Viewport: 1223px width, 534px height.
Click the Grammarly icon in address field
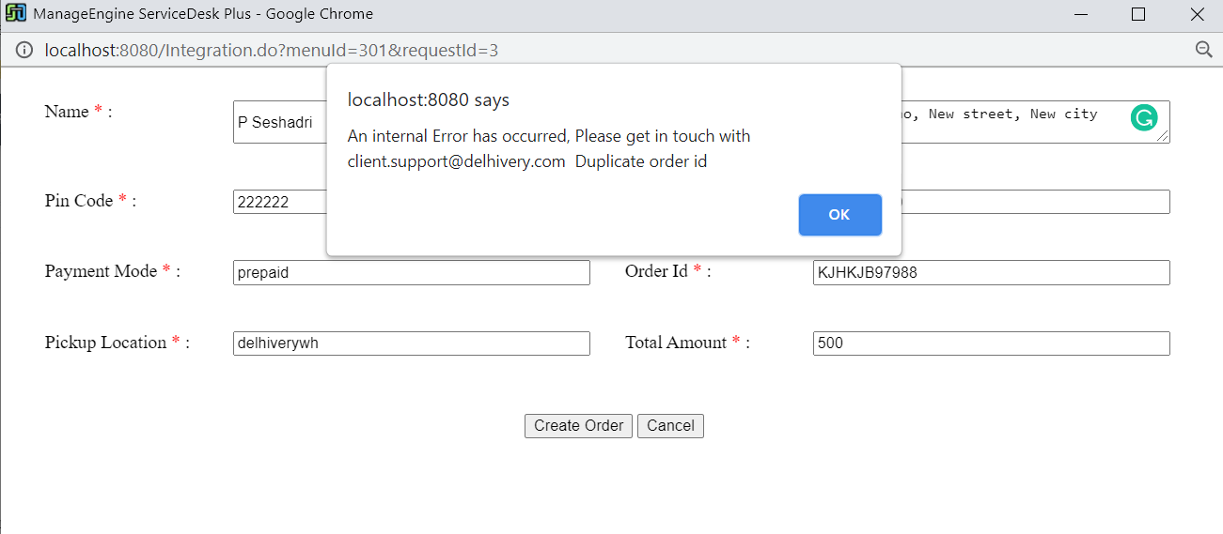coord(1143,117)
